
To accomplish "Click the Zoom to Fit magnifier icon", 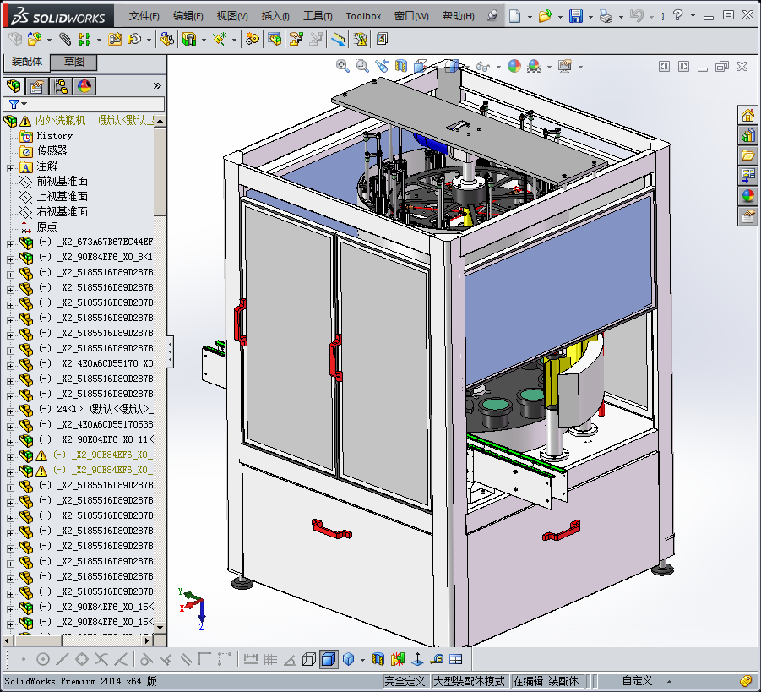I will pos(342,66).
